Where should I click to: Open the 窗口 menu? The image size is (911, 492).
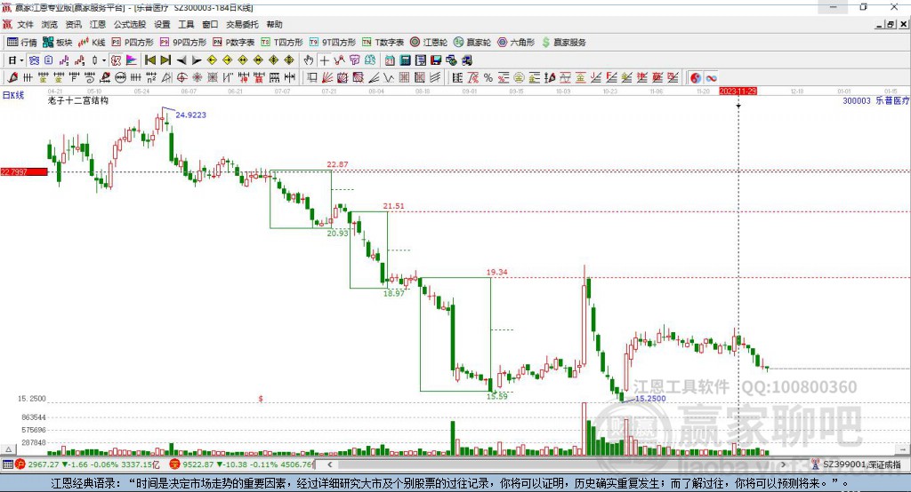point(210,24)
